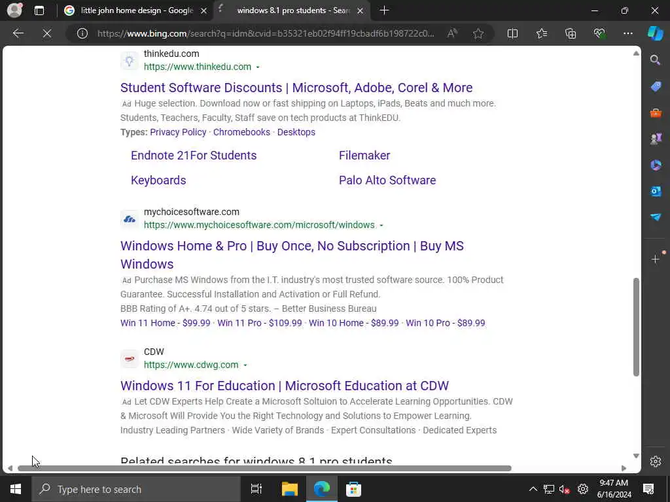The image size is (670, 502).
Task: Open Read aloud in address bar
Action: [x=452, y=33]
